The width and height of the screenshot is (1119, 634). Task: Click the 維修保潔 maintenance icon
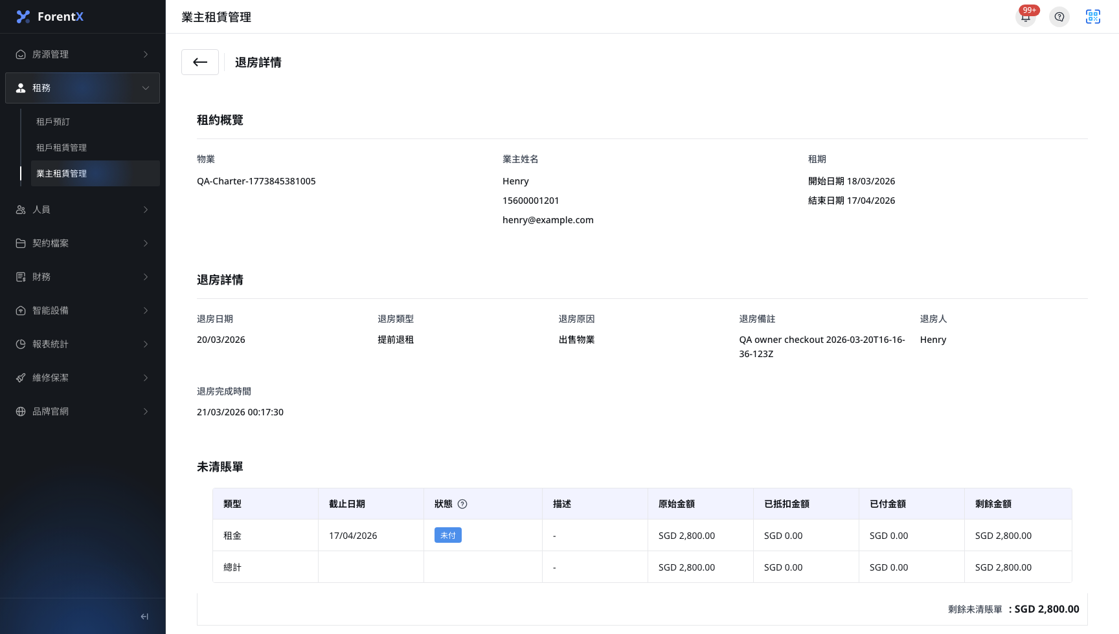(x=21, y=378)
